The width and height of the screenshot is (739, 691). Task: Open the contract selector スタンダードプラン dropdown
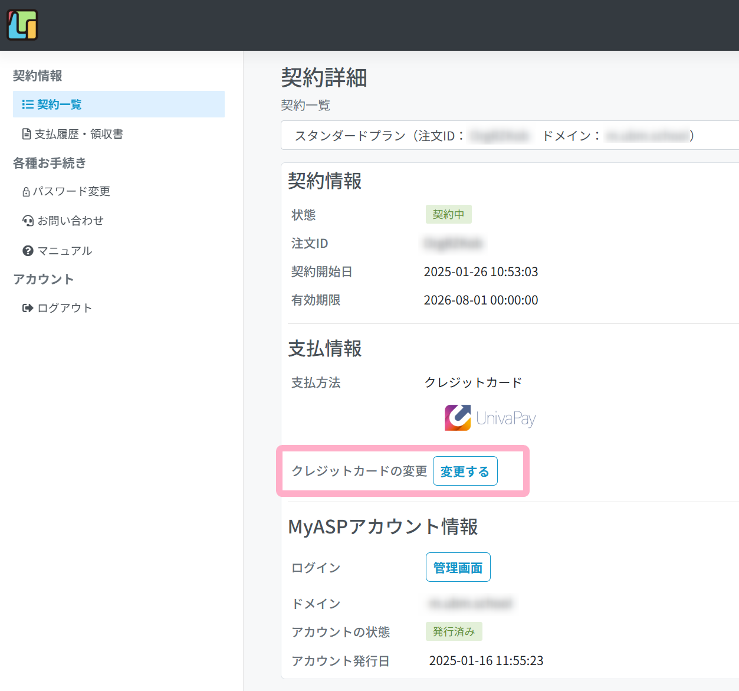click(x=511, y=135)
